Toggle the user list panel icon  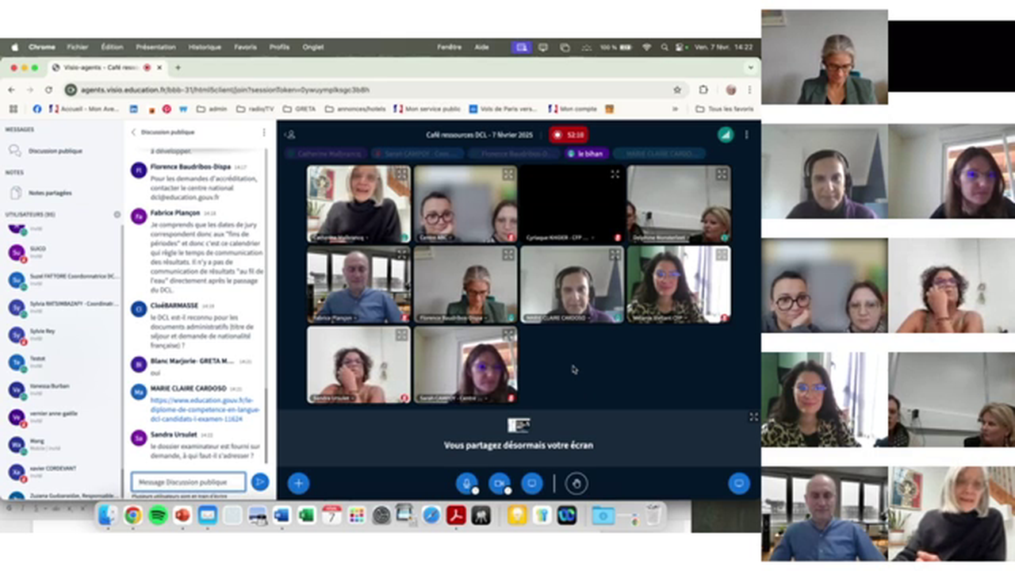pyautogui.click(x=290, y=135)
